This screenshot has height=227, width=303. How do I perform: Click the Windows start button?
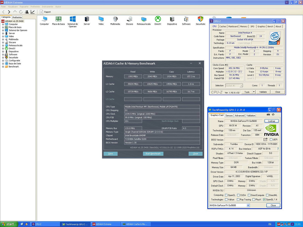tap(9, 224)
